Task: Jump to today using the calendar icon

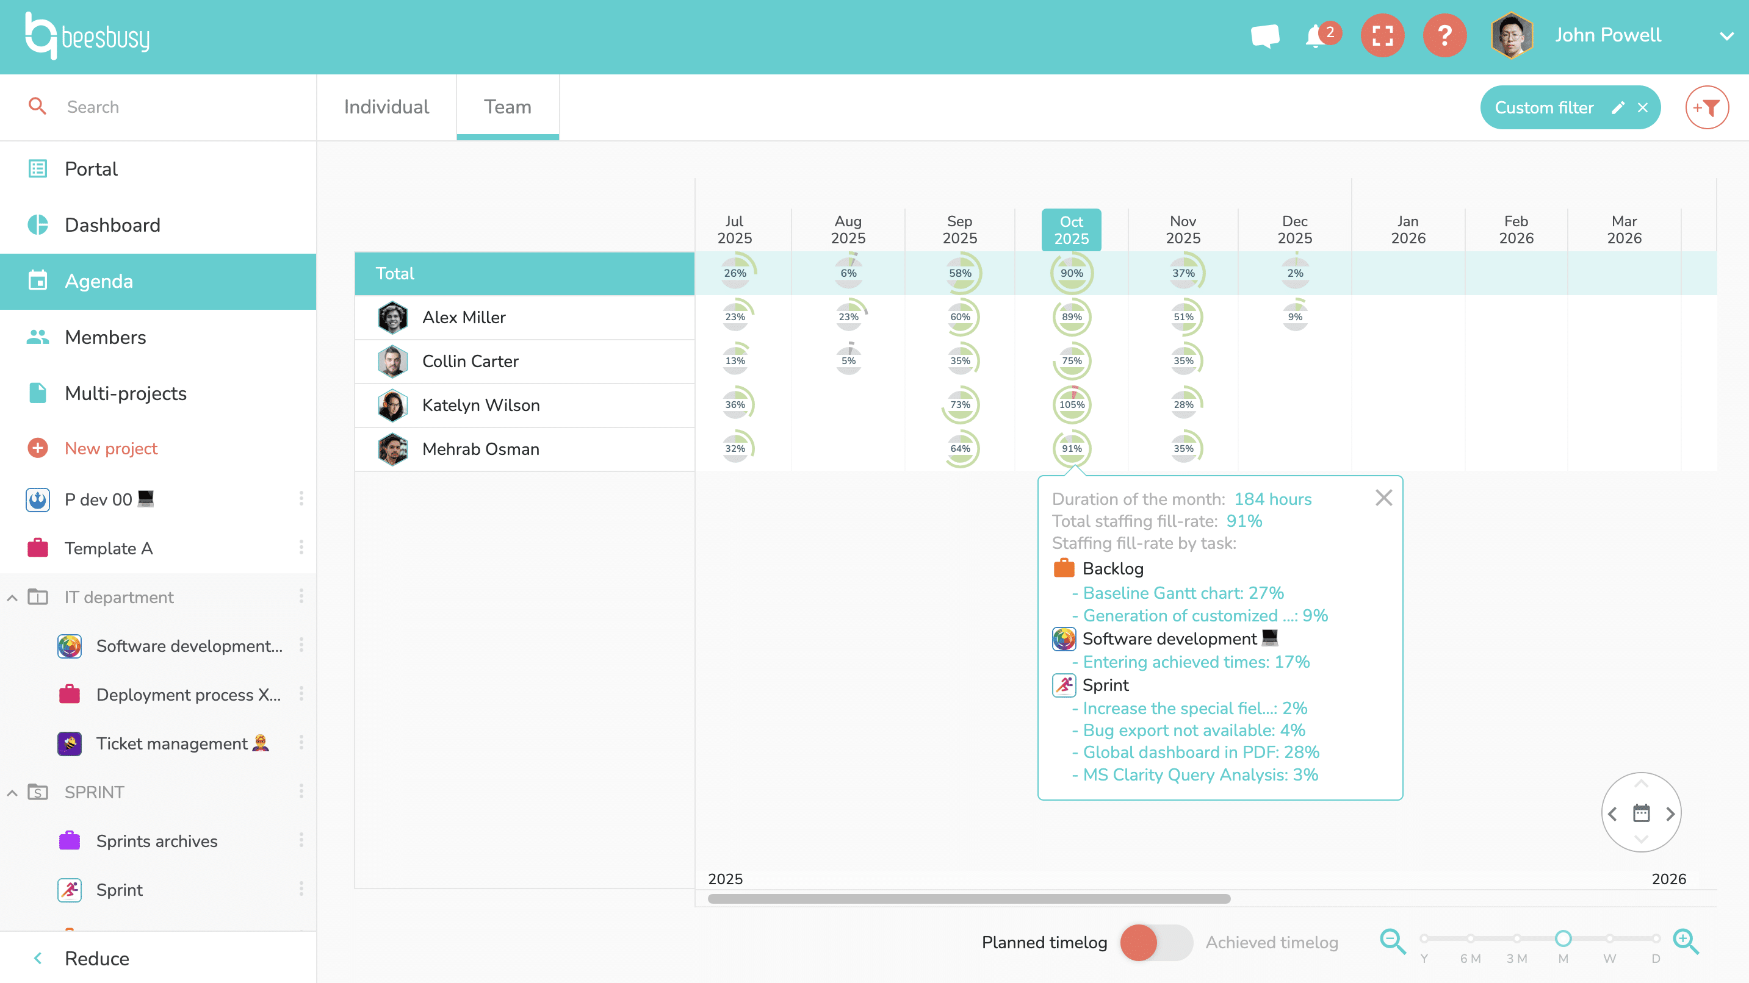Action: point(1641,813)
